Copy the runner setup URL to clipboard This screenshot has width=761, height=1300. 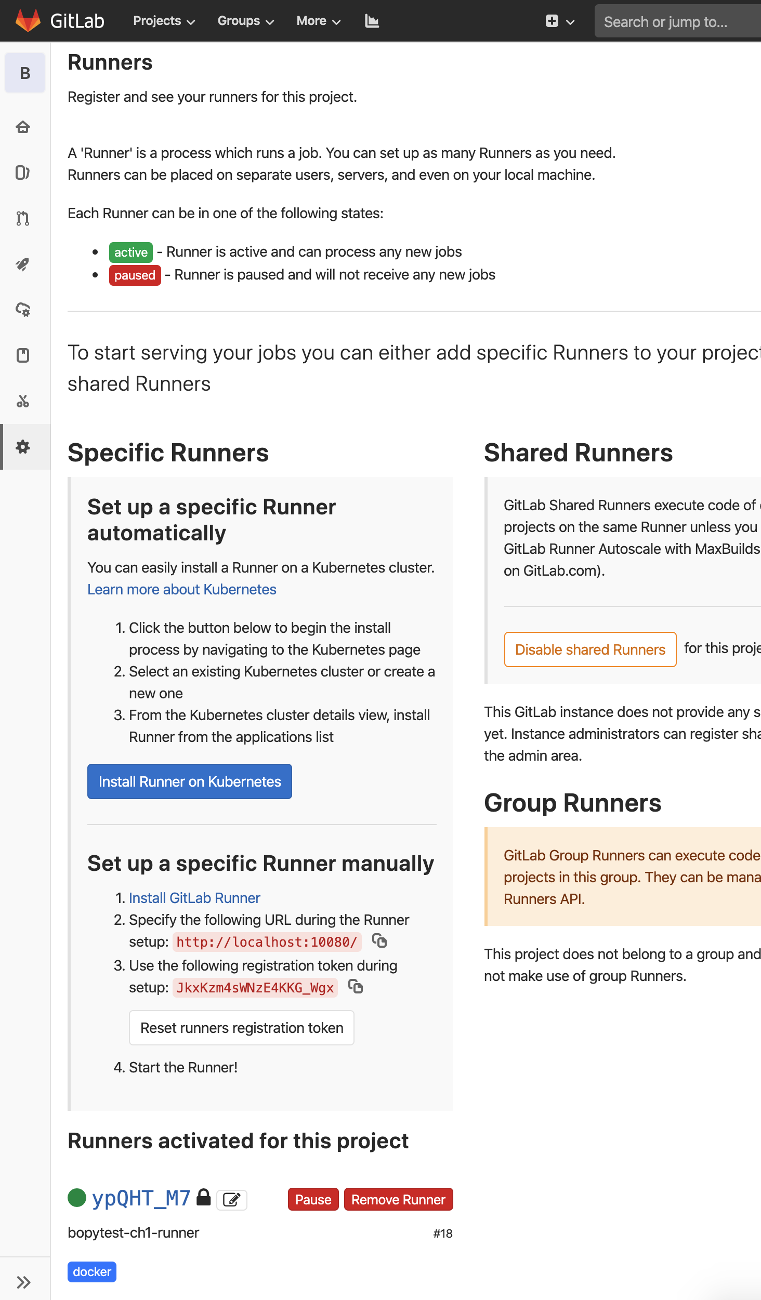[379, 941]
